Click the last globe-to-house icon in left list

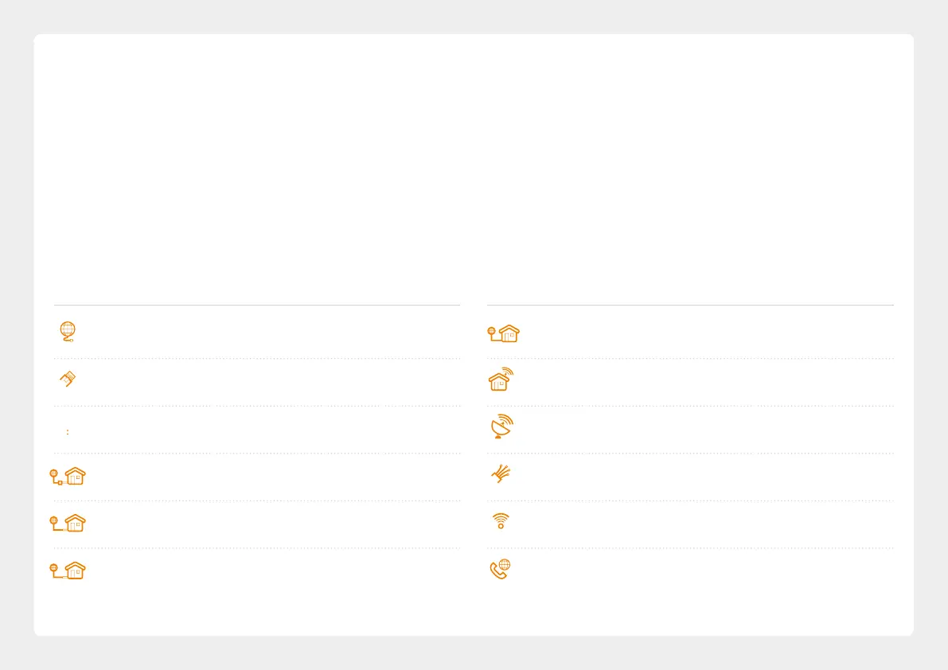(68, 571)
